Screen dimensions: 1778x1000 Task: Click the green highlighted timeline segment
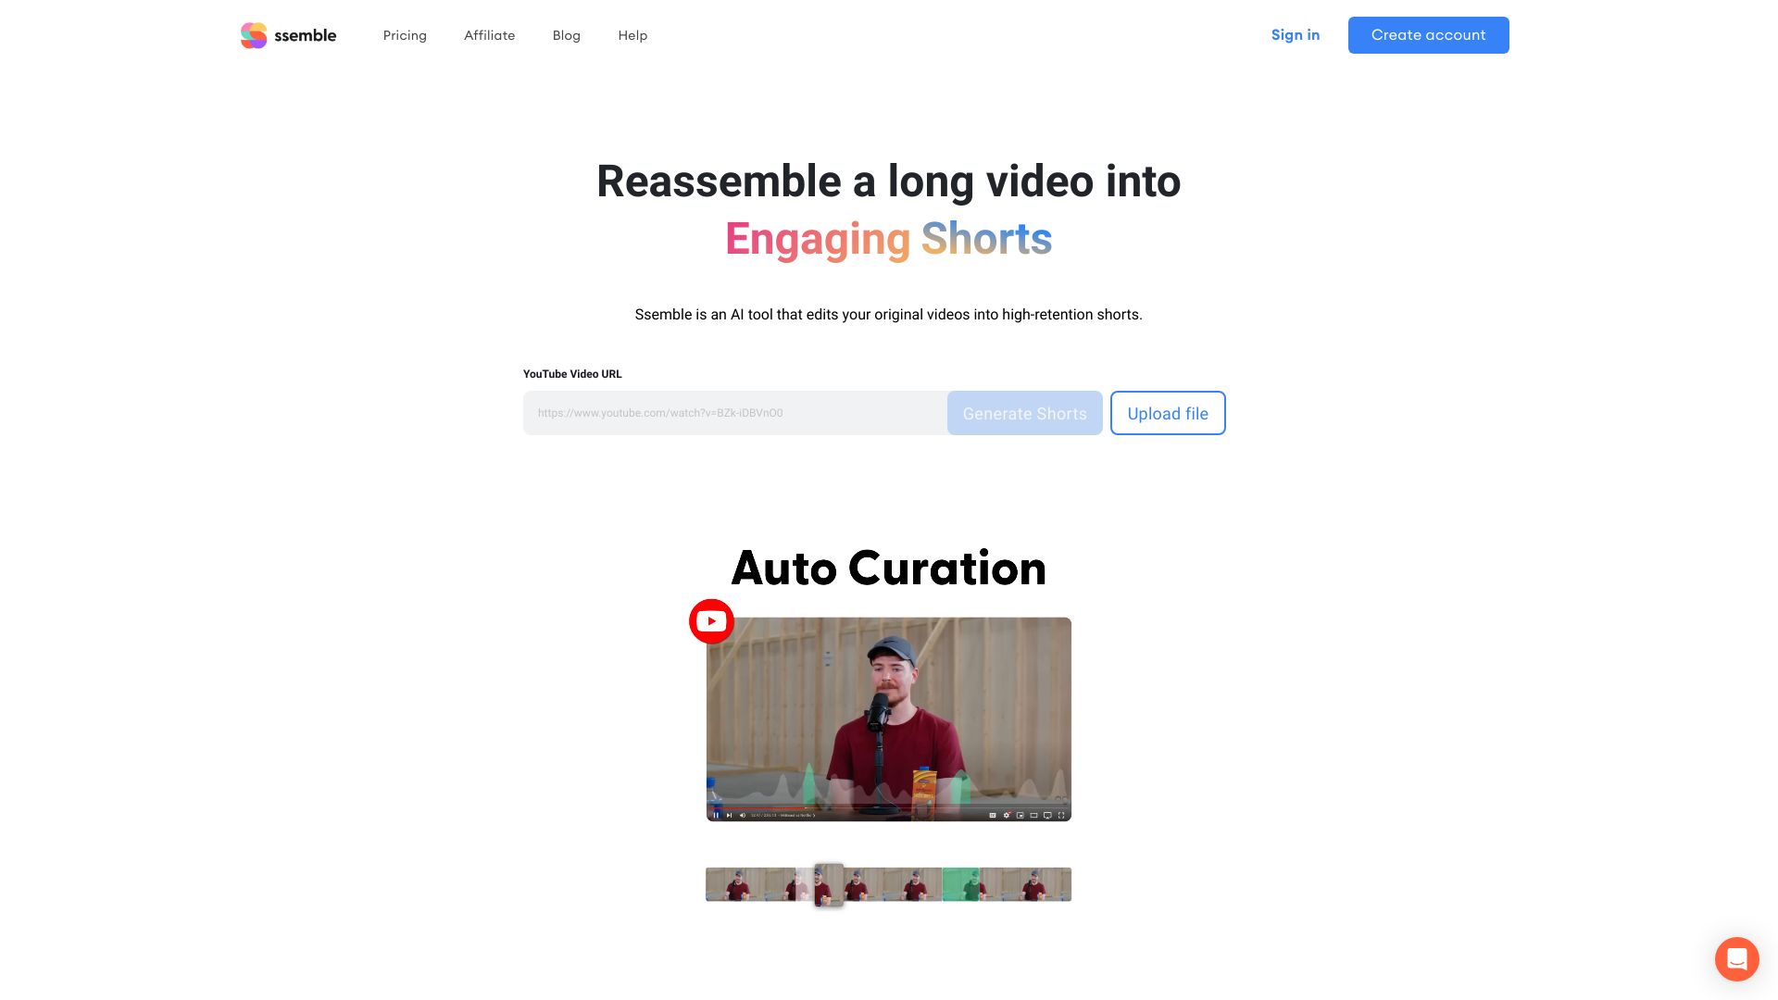[970, 882]
